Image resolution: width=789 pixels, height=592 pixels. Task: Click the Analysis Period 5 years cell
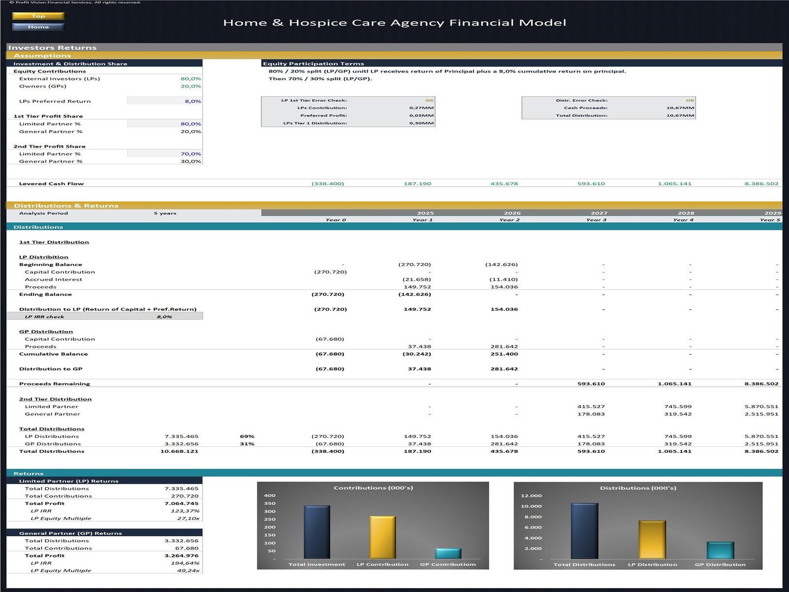(x=165, y=214)
